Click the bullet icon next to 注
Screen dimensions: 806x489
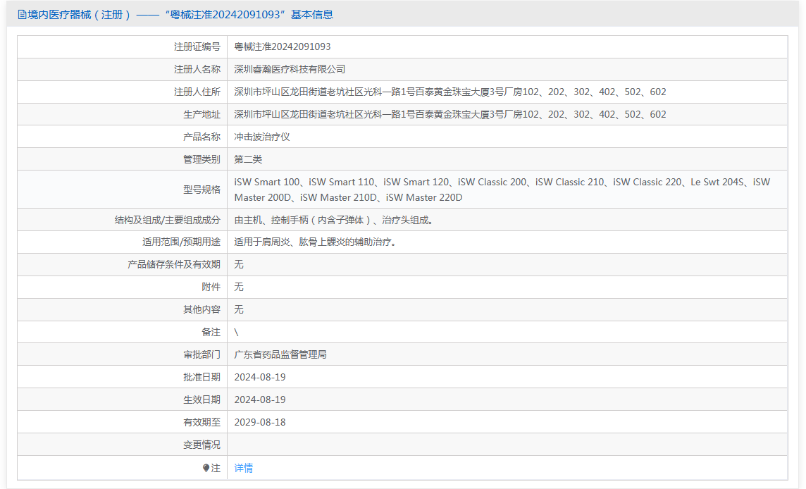pyautogui.click(x=206, y=468)
